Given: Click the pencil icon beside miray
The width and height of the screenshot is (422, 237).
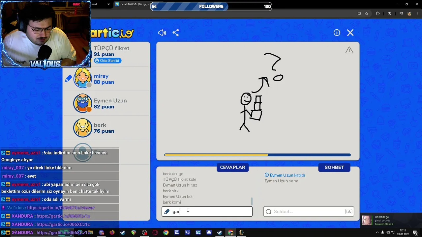Looking at the screenshot, I should point(68,79).
